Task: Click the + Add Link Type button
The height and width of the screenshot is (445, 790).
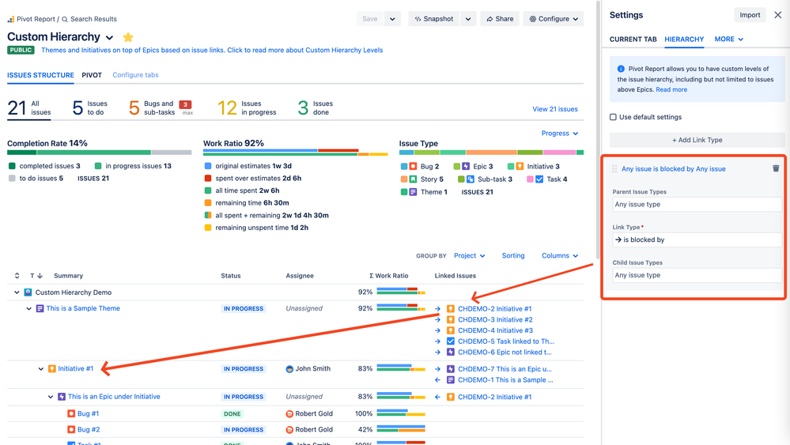Action: tap(697, 140)
